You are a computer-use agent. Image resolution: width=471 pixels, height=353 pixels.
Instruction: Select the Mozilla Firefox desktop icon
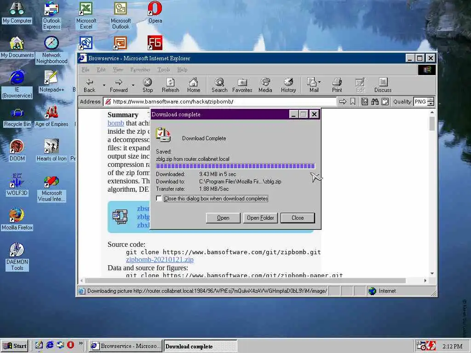(x=17, y=219)
